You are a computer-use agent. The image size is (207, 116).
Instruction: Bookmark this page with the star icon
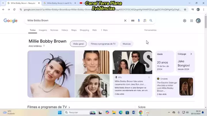(x=185, y=9)
